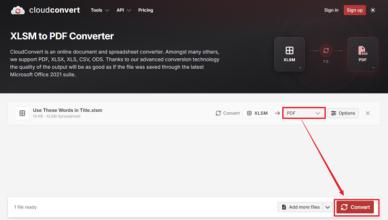The height and width of the screenshot is (220, 388).
Task: Open the API menu
Action: tap(124, 10)
